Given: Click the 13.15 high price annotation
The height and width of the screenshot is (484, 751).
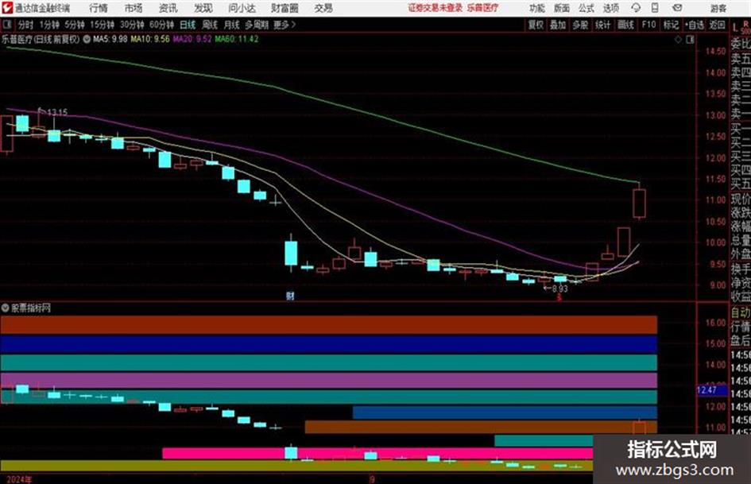Looking at the screenshot, I should click(x=57, y=113).
